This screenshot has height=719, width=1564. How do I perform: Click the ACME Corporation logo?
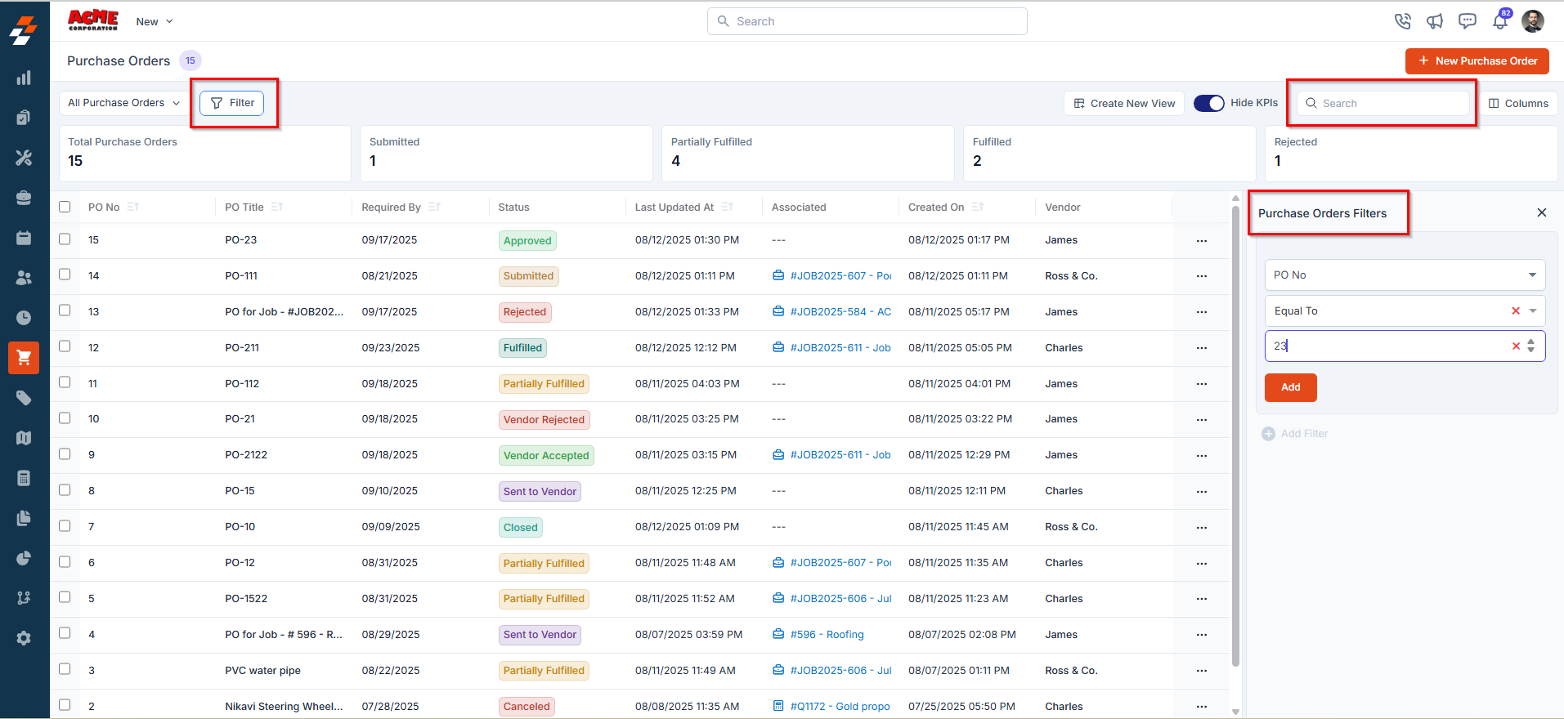[93, 20]
